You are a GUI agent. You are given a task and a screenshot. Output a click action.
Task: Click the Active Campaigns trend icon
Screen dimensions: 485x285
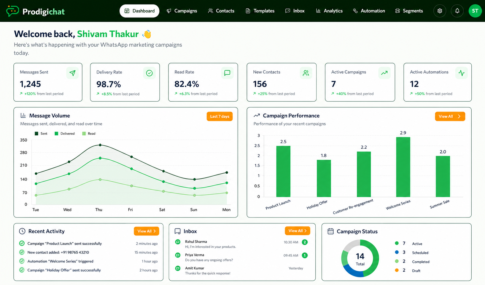(384, 73)
